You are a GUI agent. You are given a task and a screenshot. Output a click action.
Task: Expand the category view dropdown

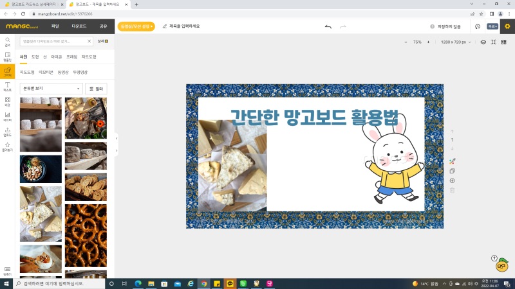[x=51, y=89]
